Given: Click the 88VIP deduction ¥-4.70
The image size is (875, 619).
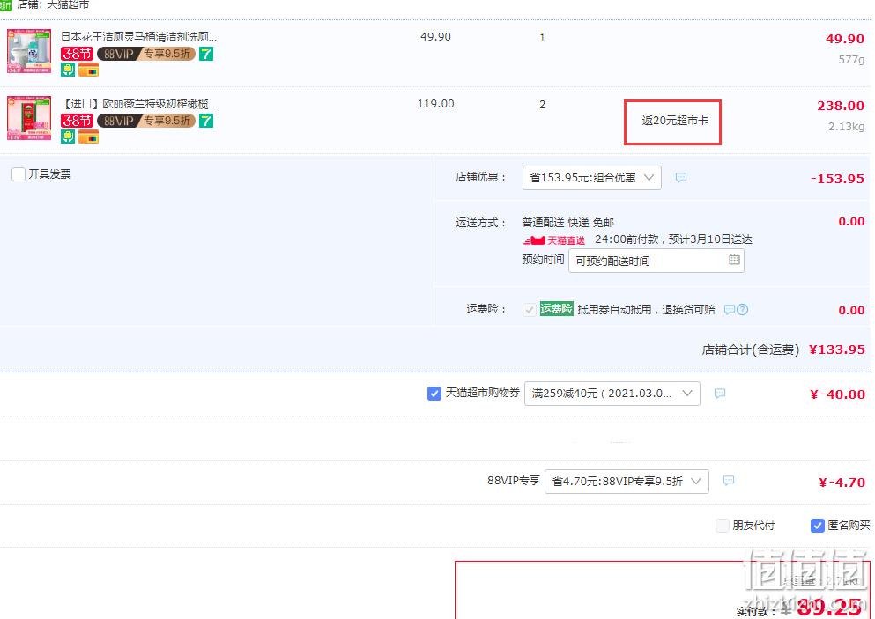Looking at the screenshot, I should pos(842,483).
